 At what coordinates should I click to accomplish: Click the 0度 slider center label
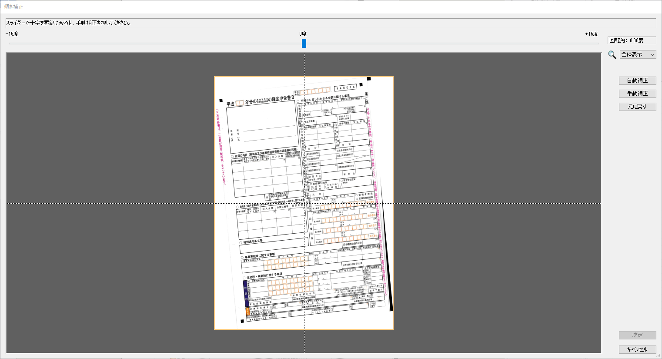303,34
